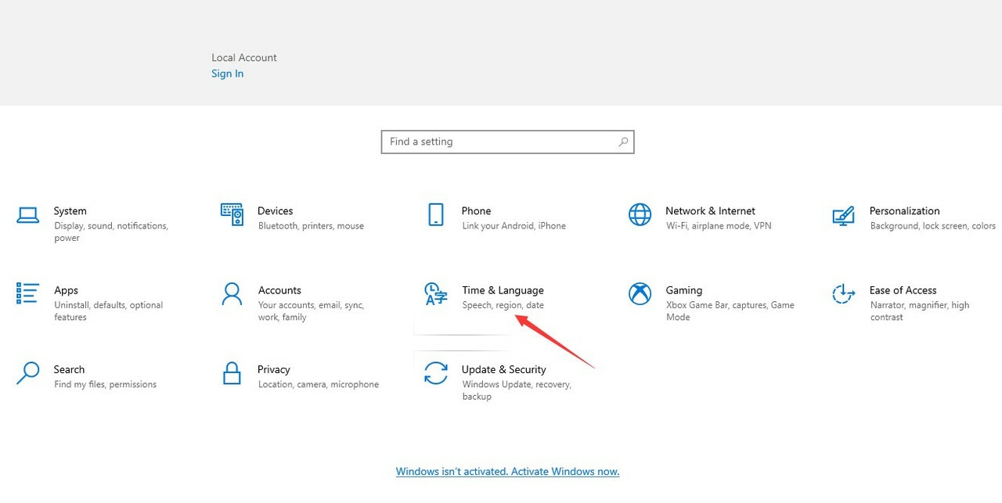Select the Privacy padlock icon
This screenshot has width=1002, height=503.
point(232,373)
